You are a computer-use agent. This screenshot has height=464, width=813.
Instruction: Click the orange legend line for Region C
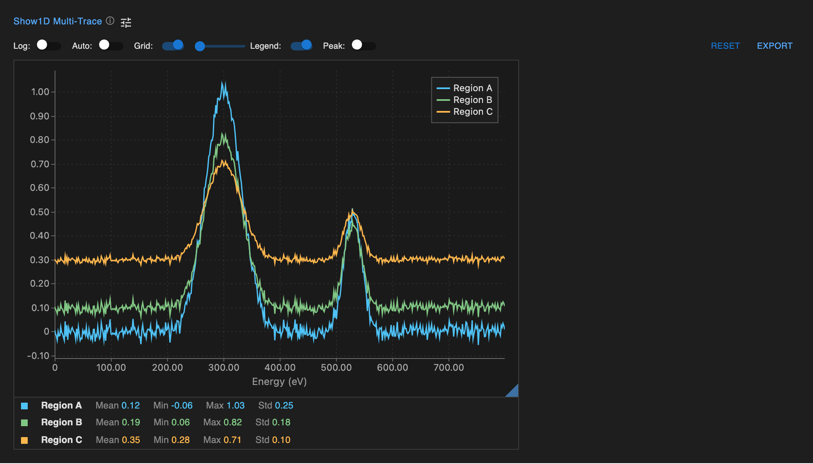tap(444, 112)
